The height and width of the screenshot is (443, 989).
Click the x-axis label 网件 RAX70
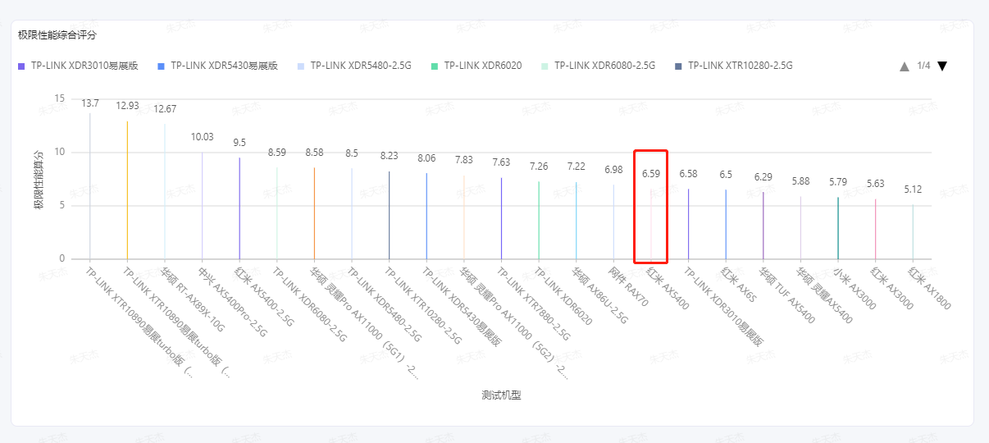click(629, 286)
